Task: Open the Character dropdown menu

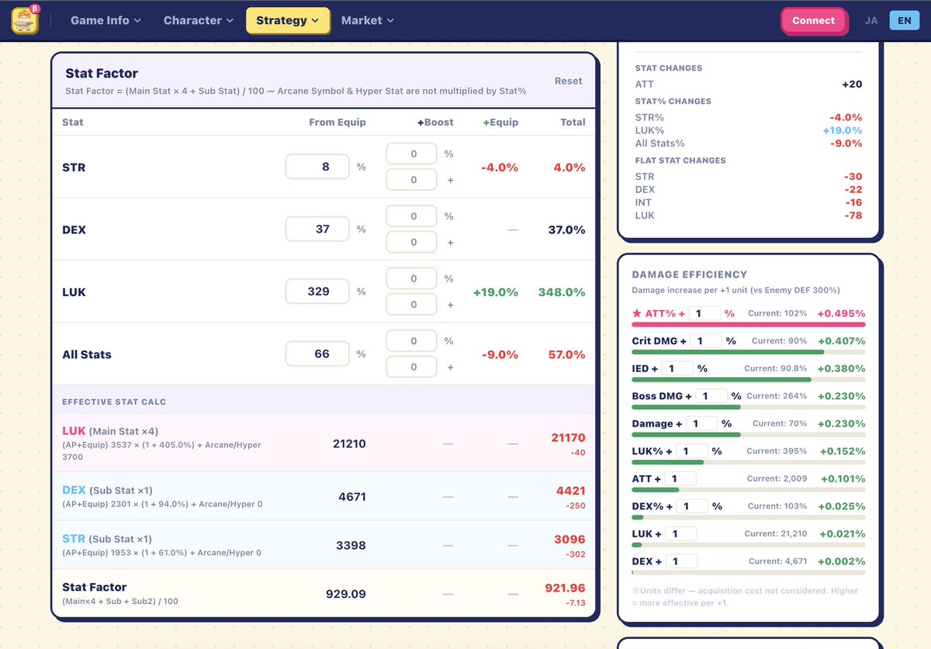Action: tap(198, 20)
